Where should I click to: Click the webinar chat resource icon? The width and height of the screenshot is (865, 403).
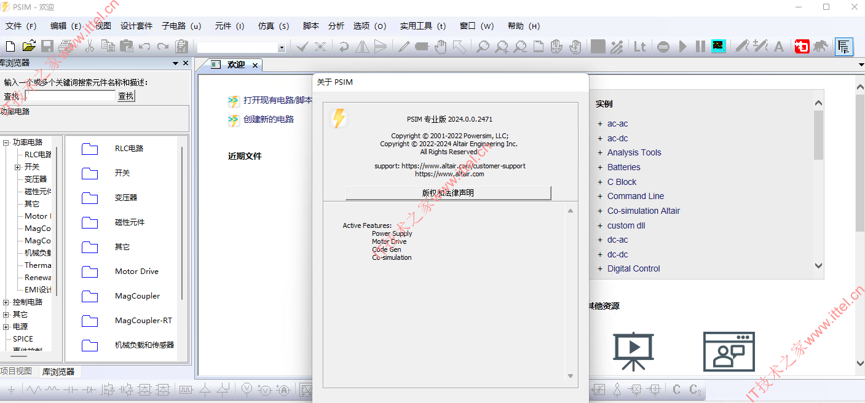point(729,351)
